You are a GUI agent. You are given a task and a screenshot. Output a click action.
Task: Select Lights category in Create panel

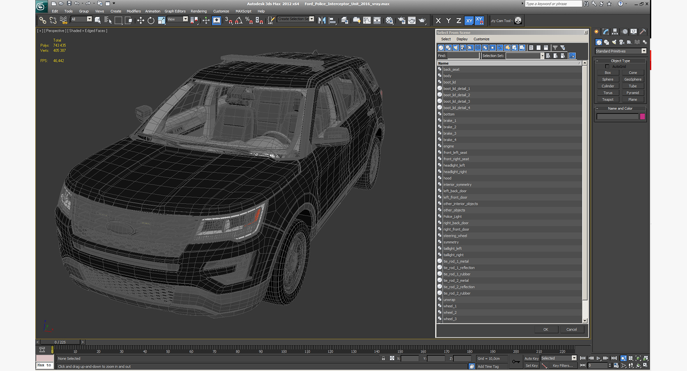pos(614,42)
